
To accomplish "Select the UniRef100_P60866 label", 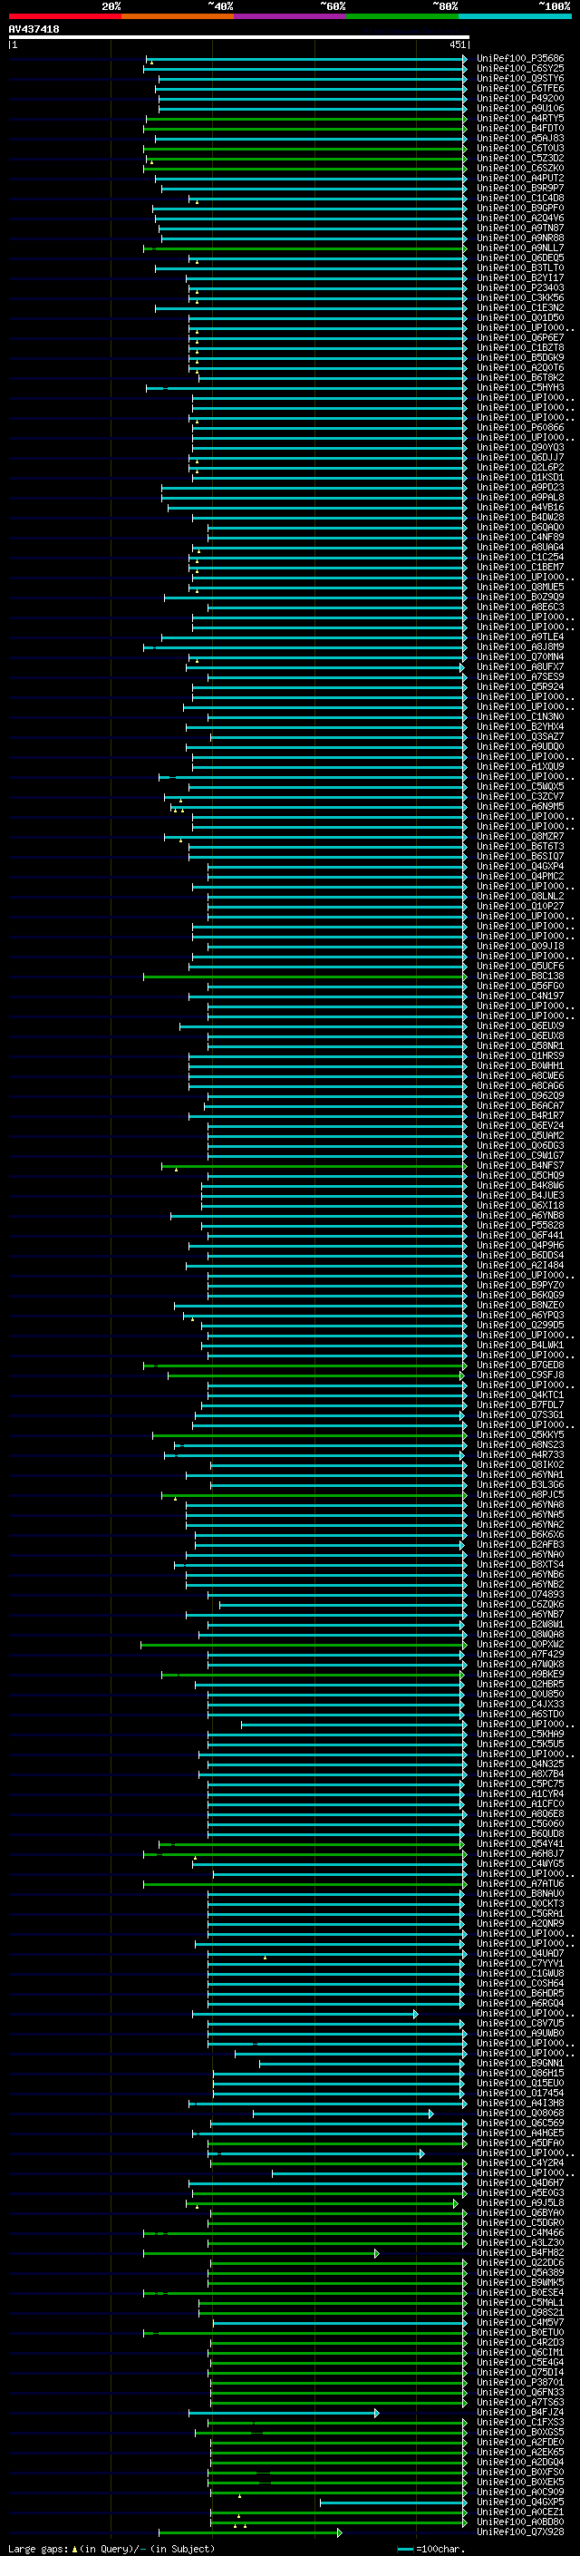I will [x=520, y=428].
